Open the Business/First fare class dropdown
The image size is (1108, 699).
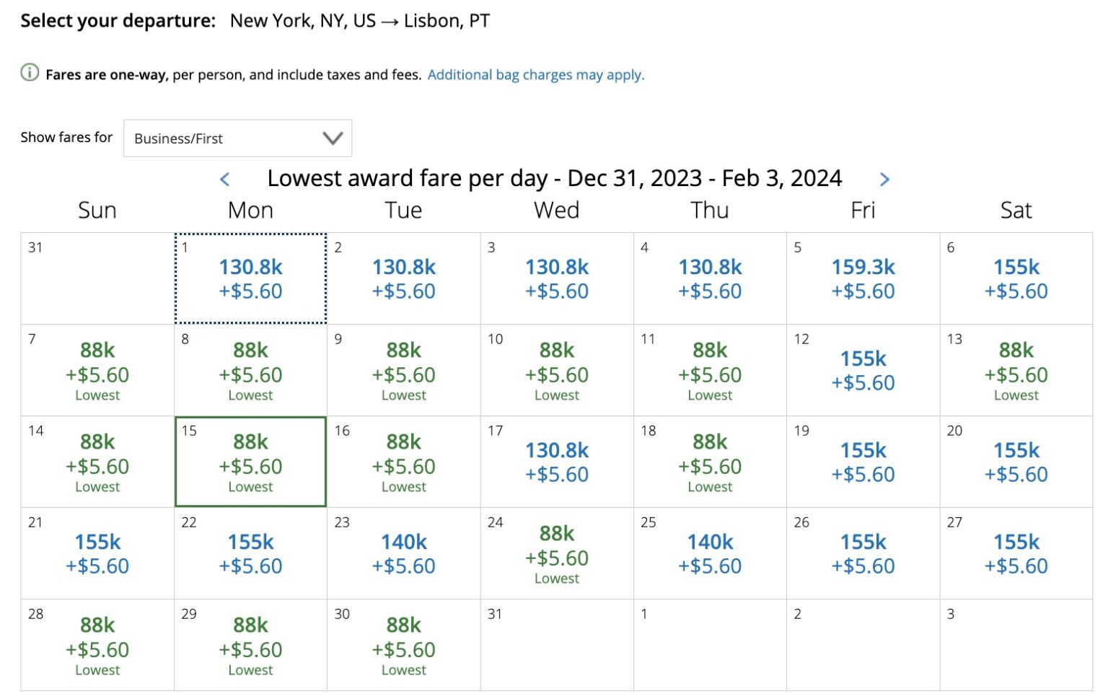(x=237, y=138)
